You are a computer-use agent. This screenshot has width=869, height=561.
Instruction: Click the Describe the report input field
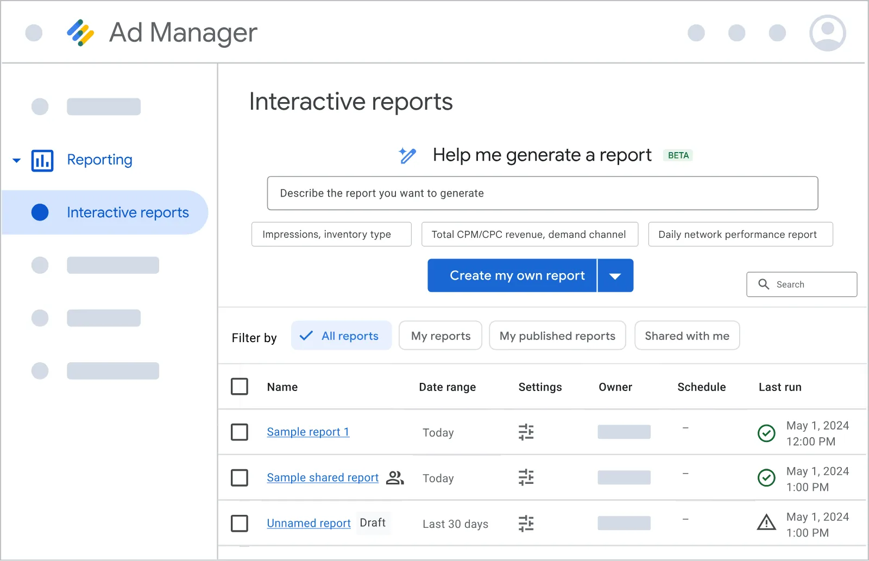point(543,193)
